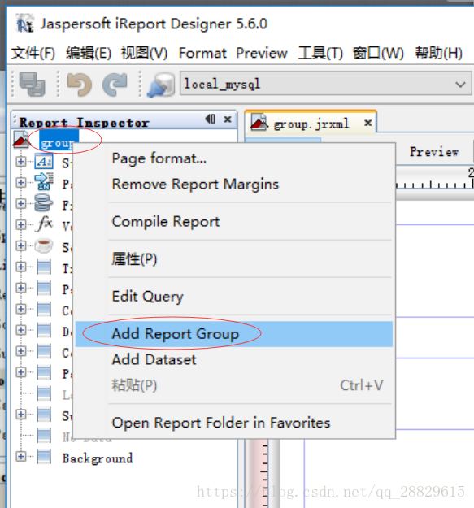Click the Variables fx icon

coord(45,224)
